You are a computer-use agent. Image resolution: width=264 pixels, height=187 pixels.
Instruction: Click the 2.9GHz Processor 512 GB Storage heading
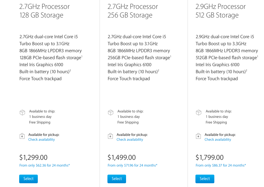click(221, 11)
